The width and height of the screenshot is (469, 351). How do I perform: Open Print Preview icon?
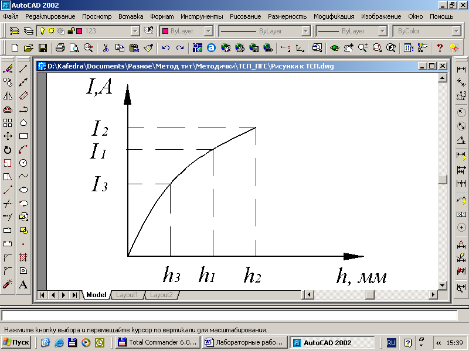point(74,48)
